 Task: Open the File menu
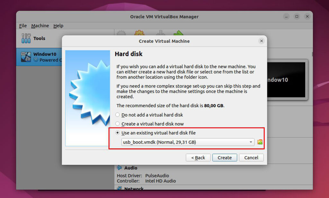click(x=23, y=26)
